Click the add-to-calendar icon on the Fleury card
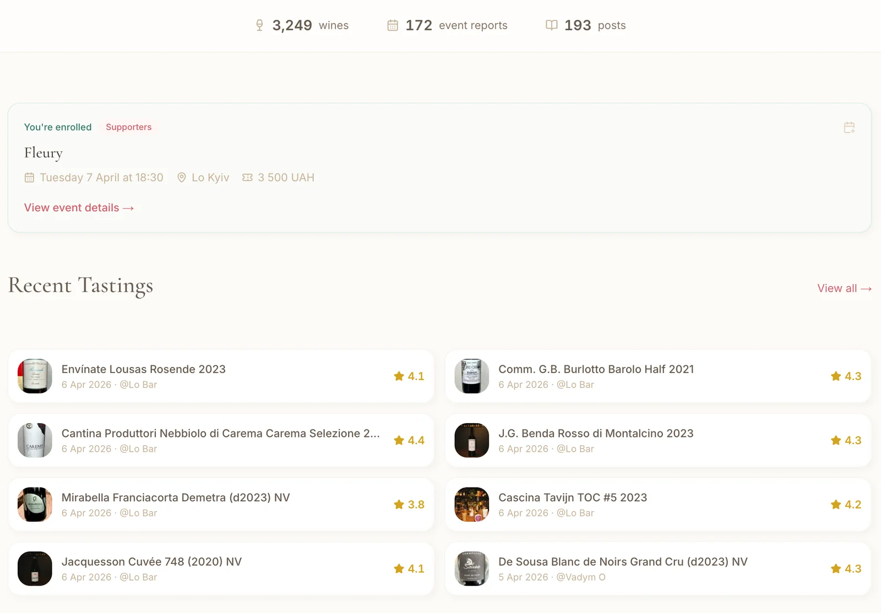Image resolution: width=881 pixels, height=613 pixels. click(x=850, y=127)
